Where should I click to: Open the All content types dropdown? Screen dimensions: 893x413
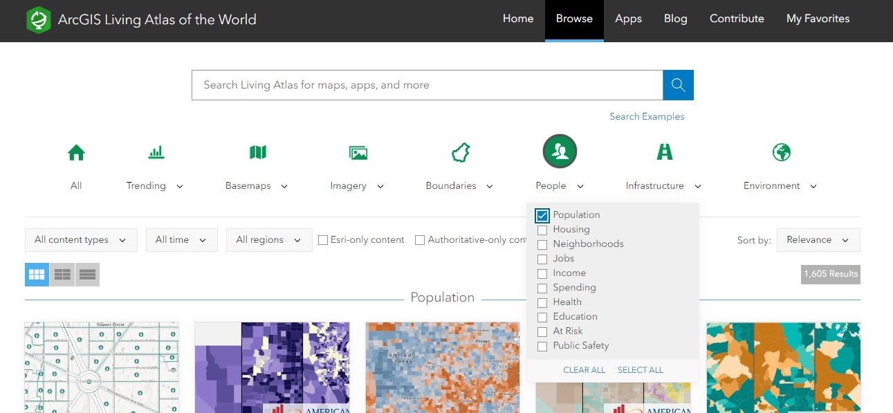tap(81, 240)
